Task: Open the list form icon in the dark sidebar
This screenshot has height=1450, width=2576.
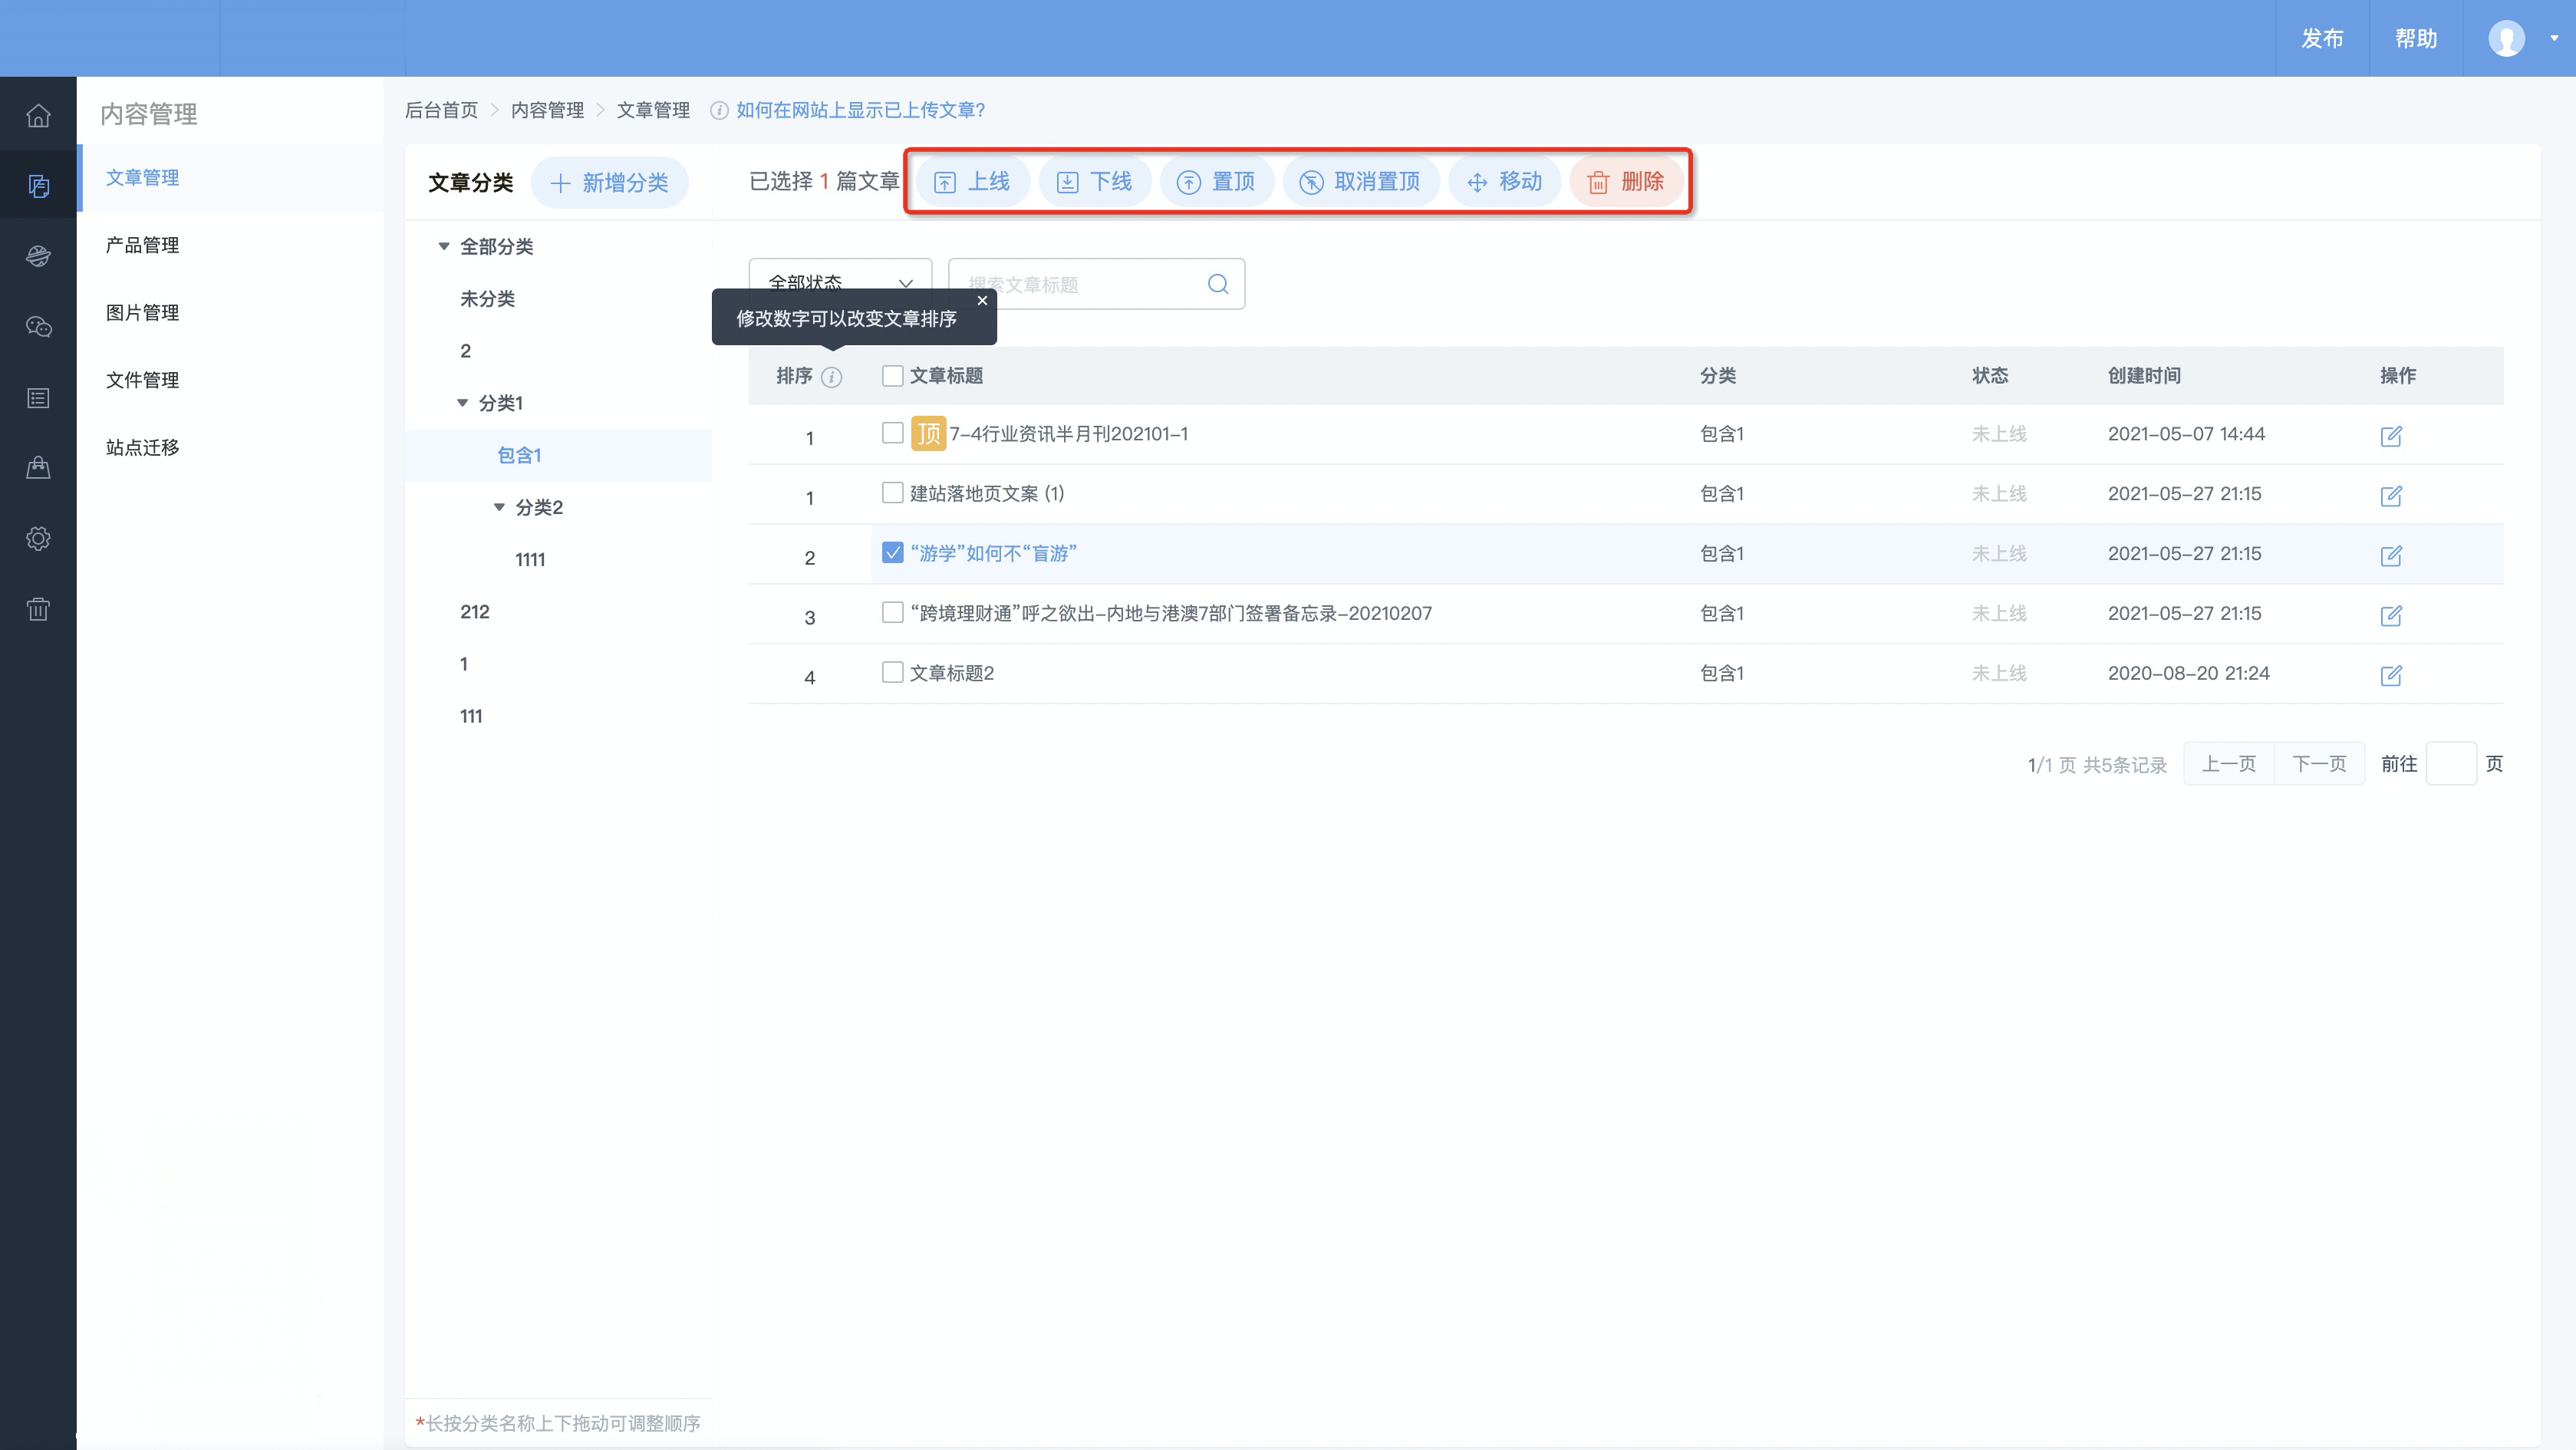Action: [x=38, y=398]
